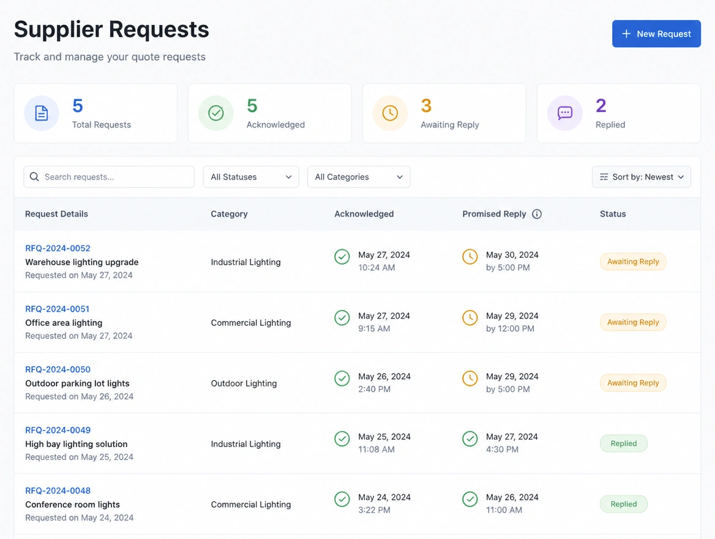Click acknowledged checkmark for RFQ-2024-0051 row

(x=342, y=318)
